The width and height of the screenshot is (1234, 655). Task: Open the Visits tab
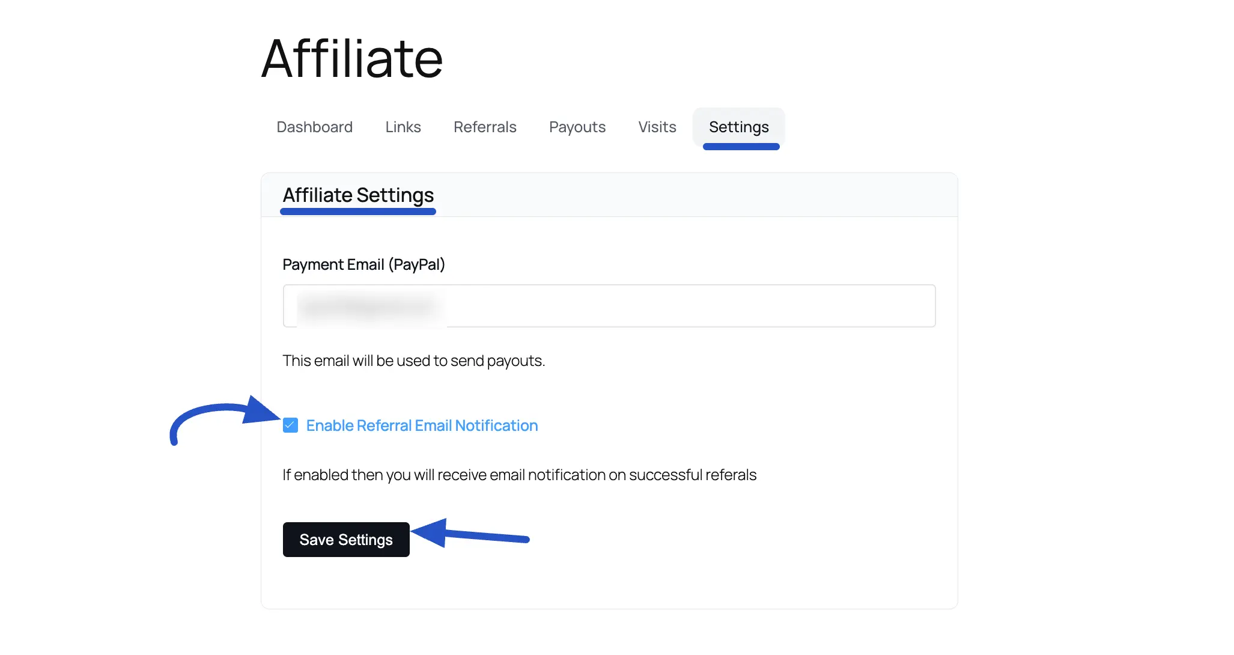point(657,127)
